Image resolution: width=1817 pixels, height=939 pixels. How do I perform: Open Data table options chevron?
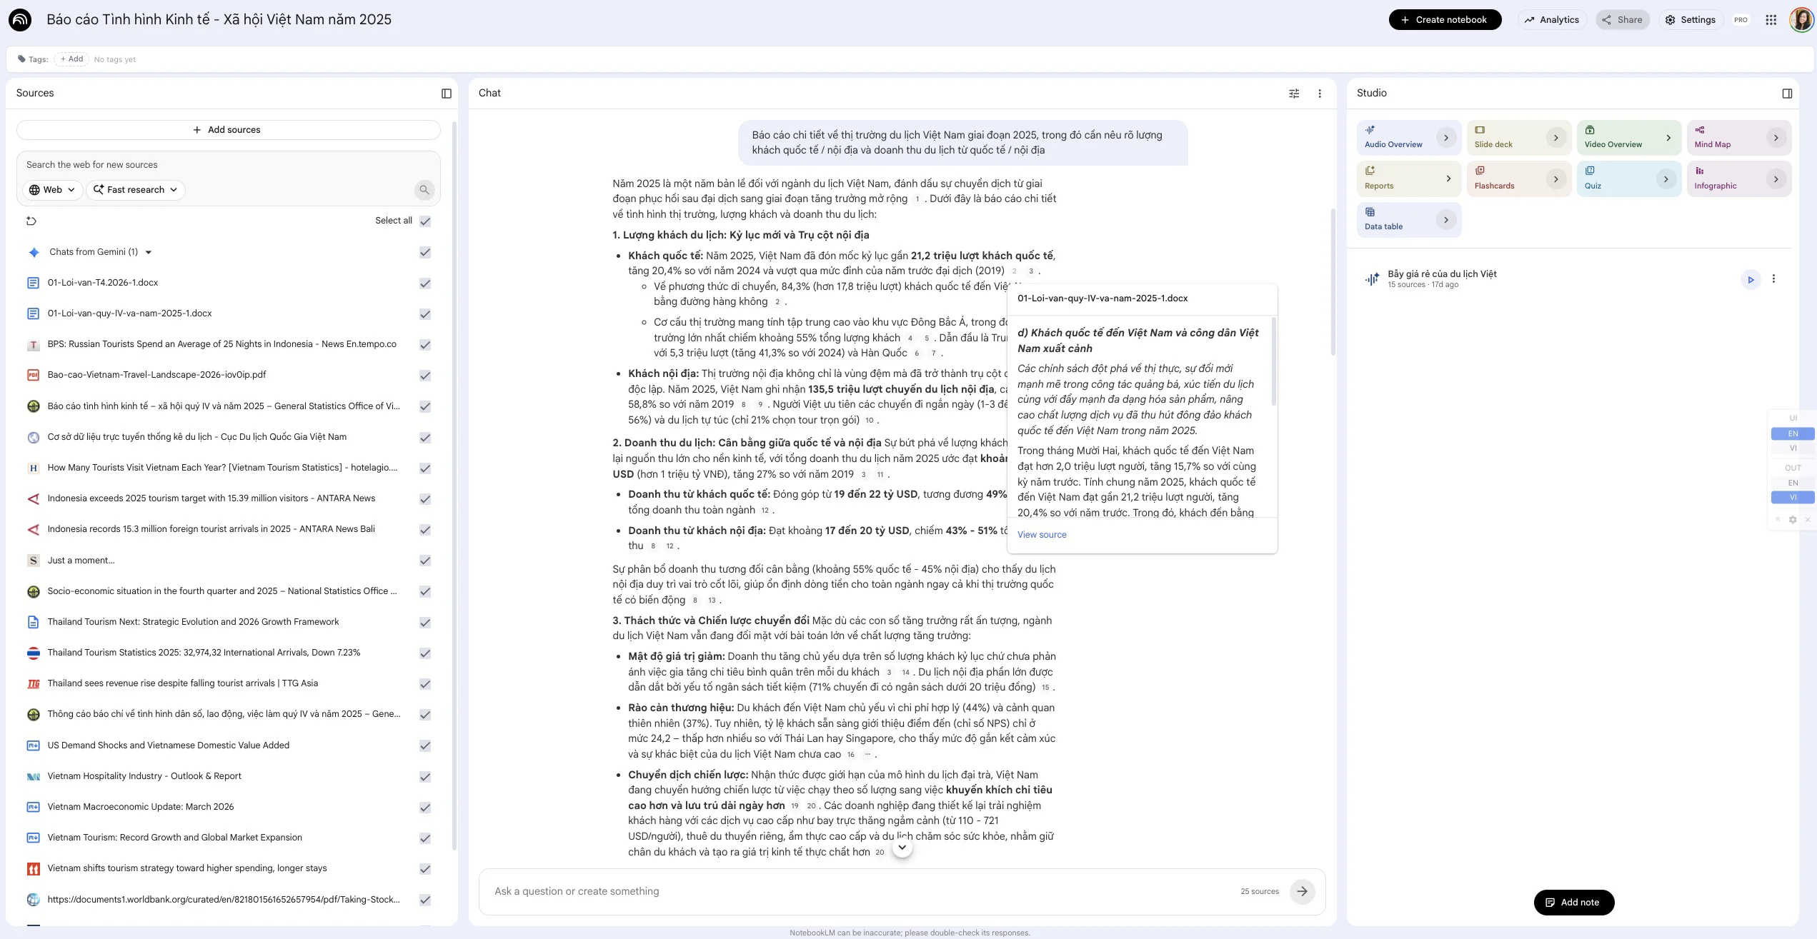1445,220
